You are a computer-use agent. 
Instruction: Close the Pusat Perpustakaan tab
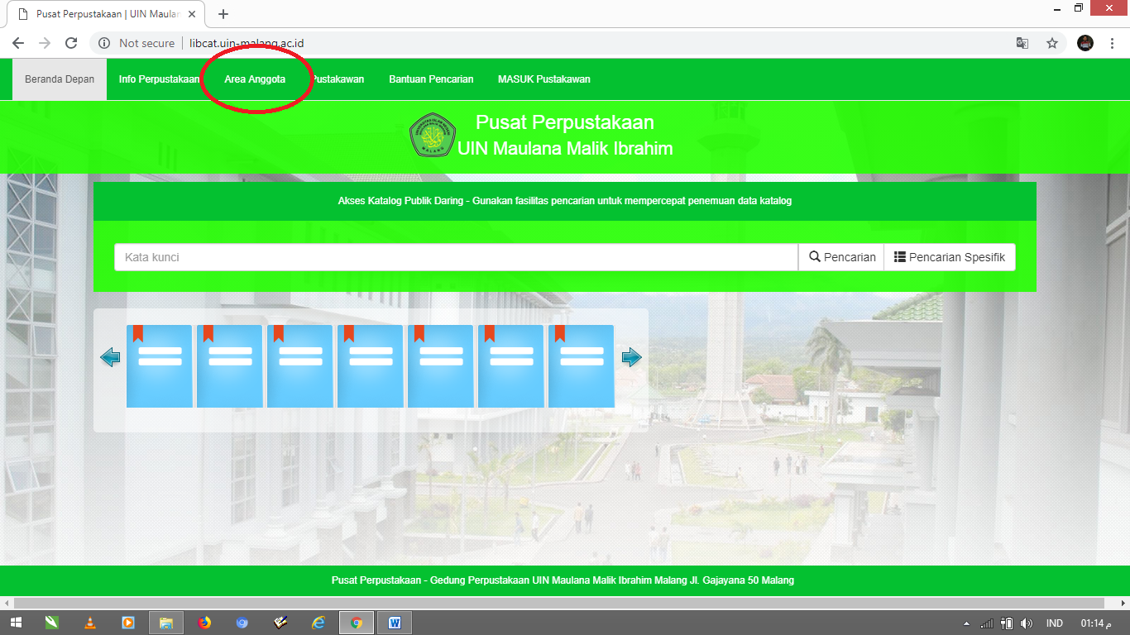coord(192,14)
